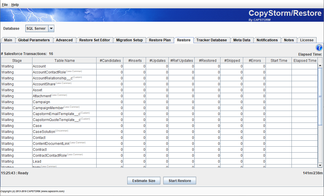Open the File menu
Image resolution: width=324 pixels, height=196 pixels.
click(5, 4)
